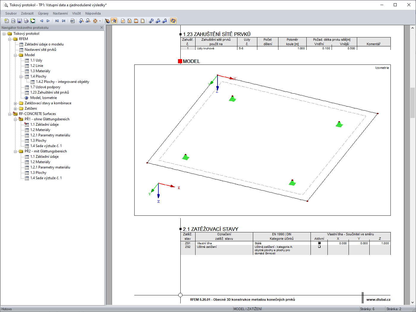Click the save printout report floppy icon
This screenshot has height=312, width=416.
pos(20,21)
